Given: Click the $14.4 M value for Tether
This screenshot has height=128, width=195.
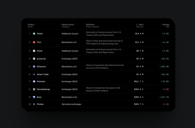Looking at the screenshot, I should tap(139, 34).
